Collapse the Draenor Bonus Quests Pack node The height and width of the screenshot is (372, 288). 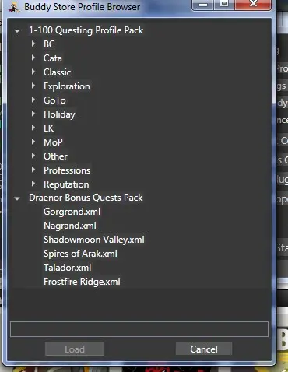tap(17, 198)
